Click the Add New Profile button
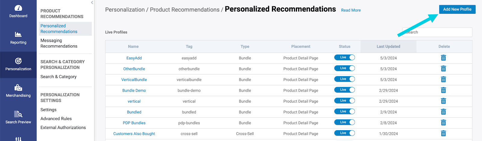 (457, 9)
